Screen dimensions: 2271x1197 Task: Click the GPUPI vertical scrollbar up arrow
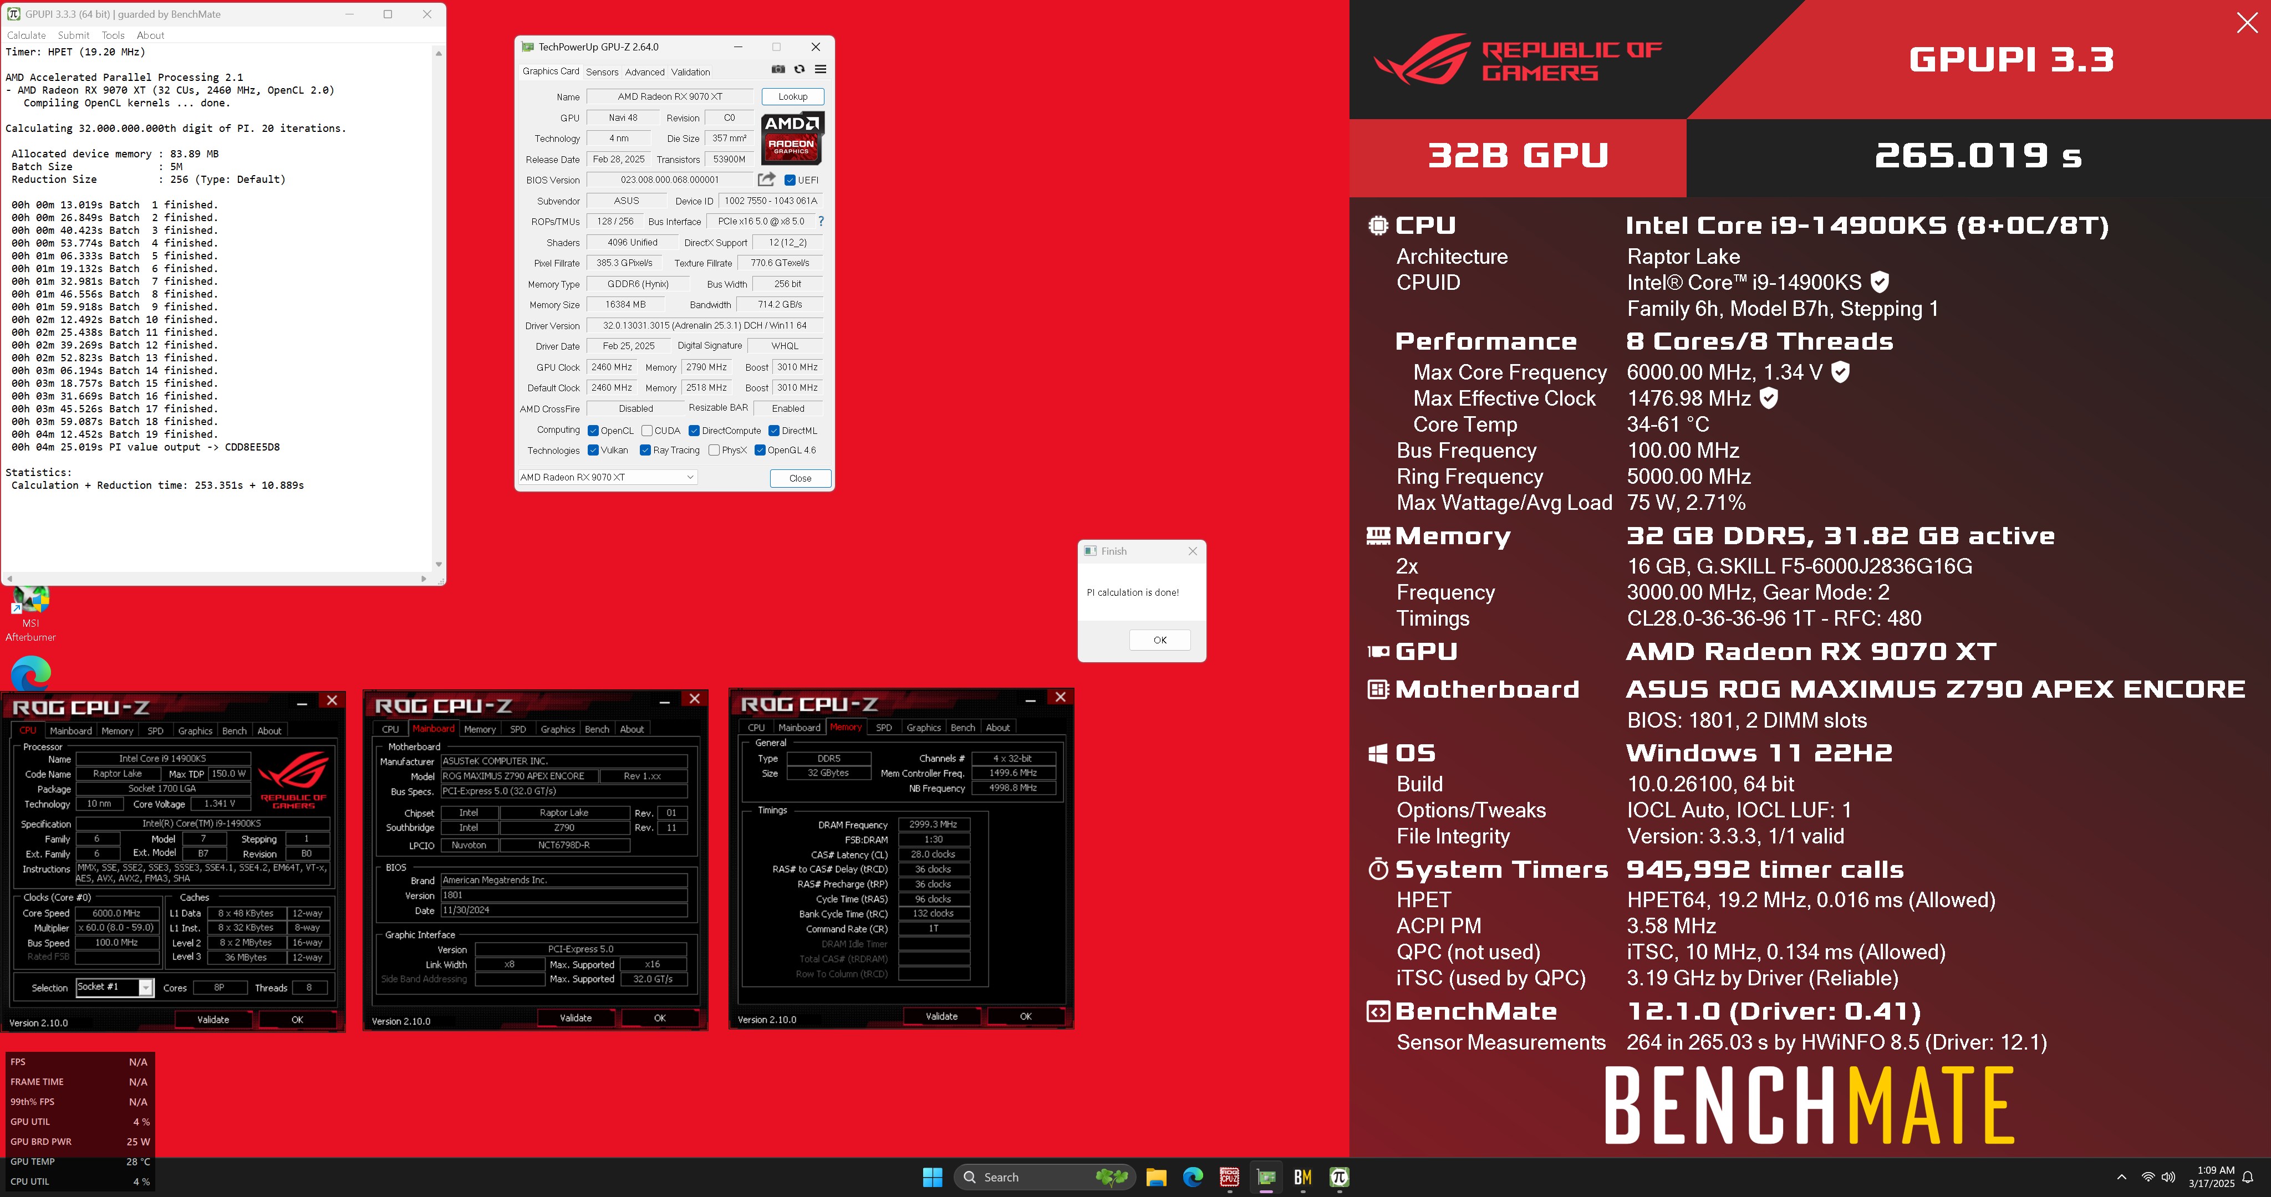click(x=438, y=53)
